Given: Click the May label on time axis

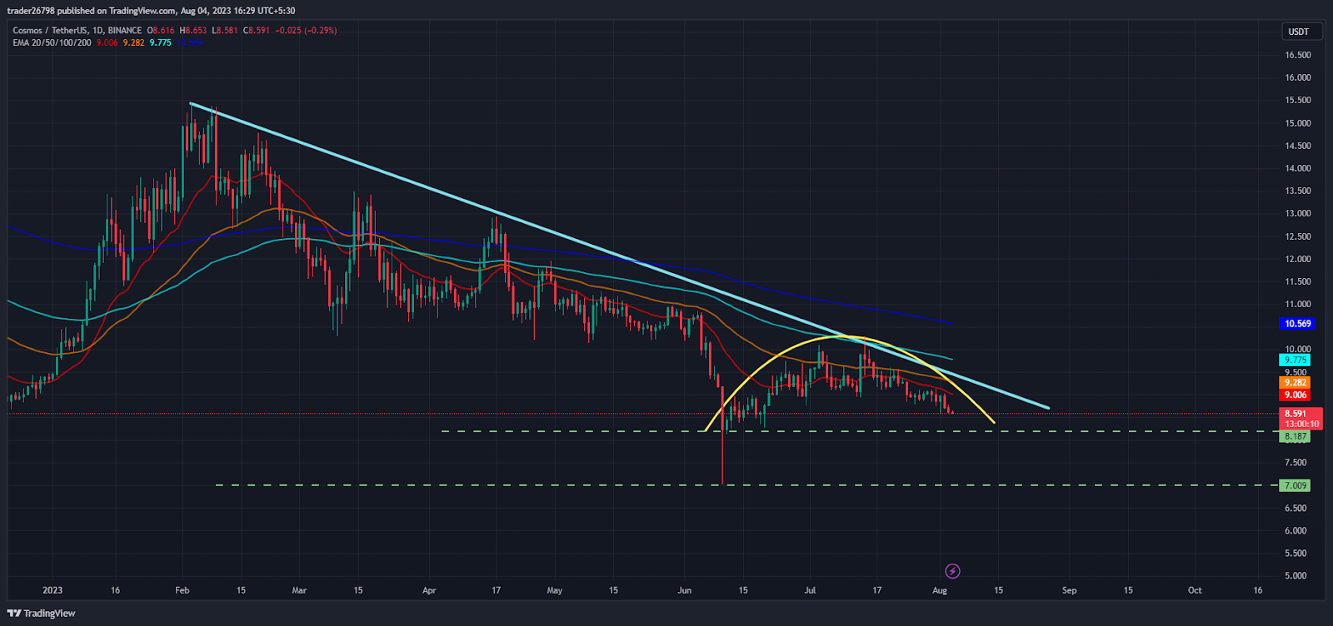Looking at the screenshot, I should (555, 590).
